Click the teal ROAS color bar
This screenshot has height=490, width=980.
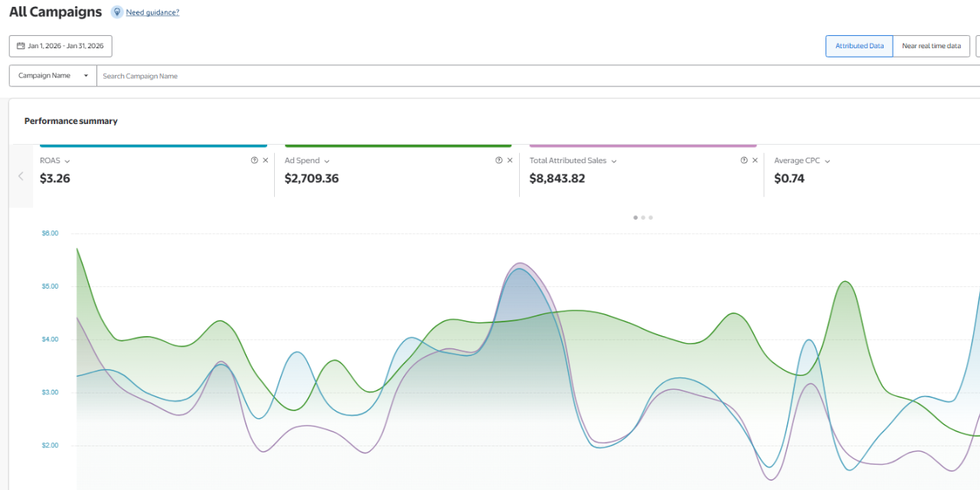pyautogui.click(x=153, y=145)
